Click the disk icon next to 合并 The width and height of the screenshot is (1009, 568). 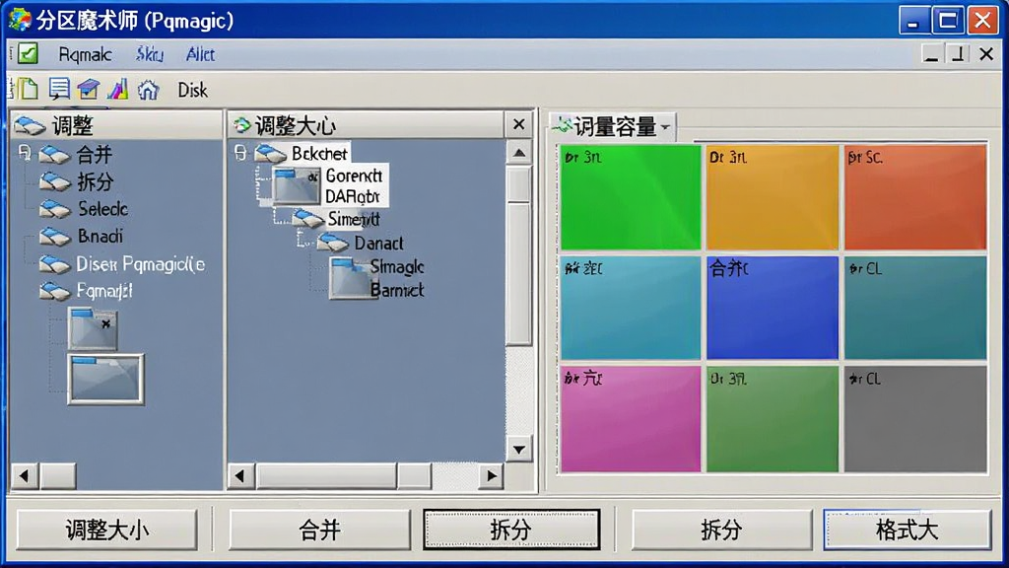tap(54, 155)
